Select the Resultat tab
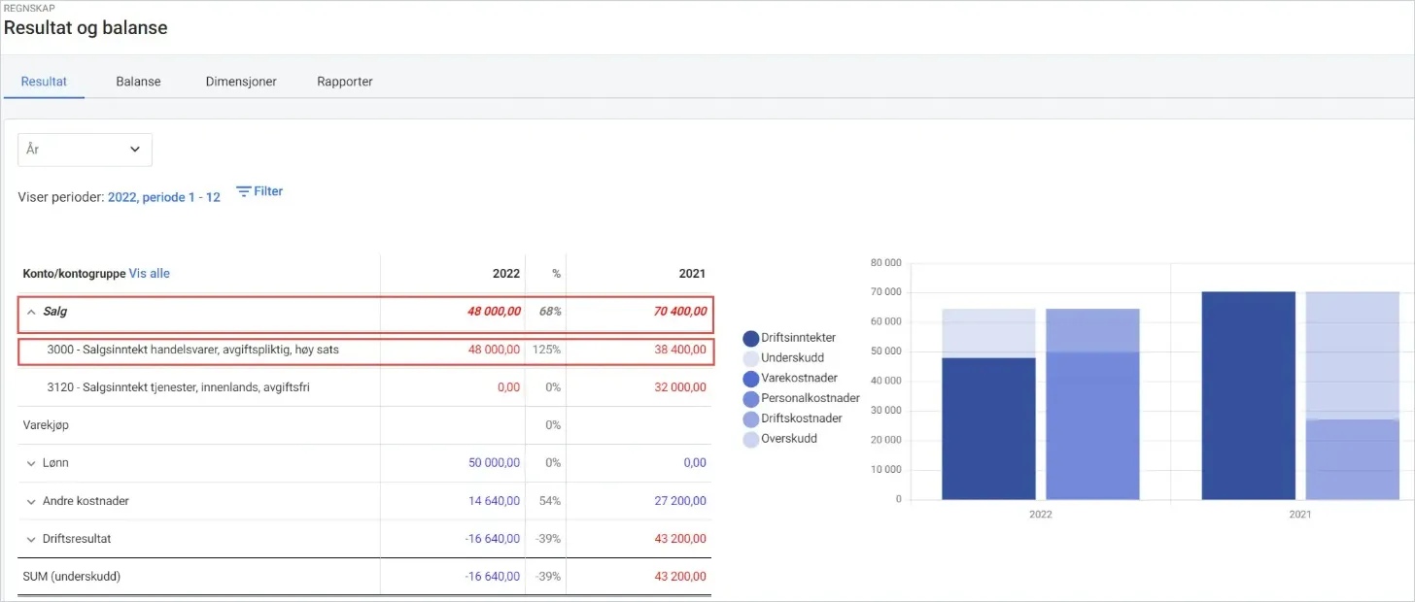This screenshot has width=1415, height=602. click(x=44, y=82)
